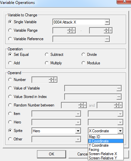Screen dimensions: 131x161
Task: Open ellipsis picker for Value Stored in Index
Action: click(x=119, y=97)
